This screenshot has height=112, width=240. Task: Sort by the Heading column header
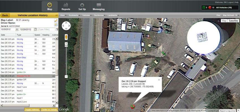(46, 35)
